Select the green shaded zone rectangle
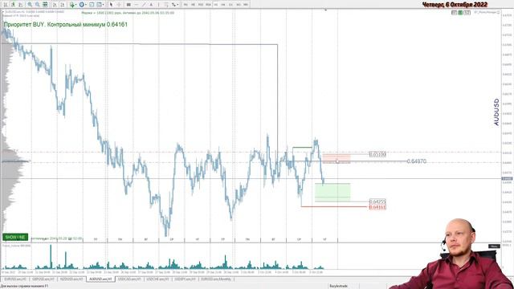 click(332, 193)
